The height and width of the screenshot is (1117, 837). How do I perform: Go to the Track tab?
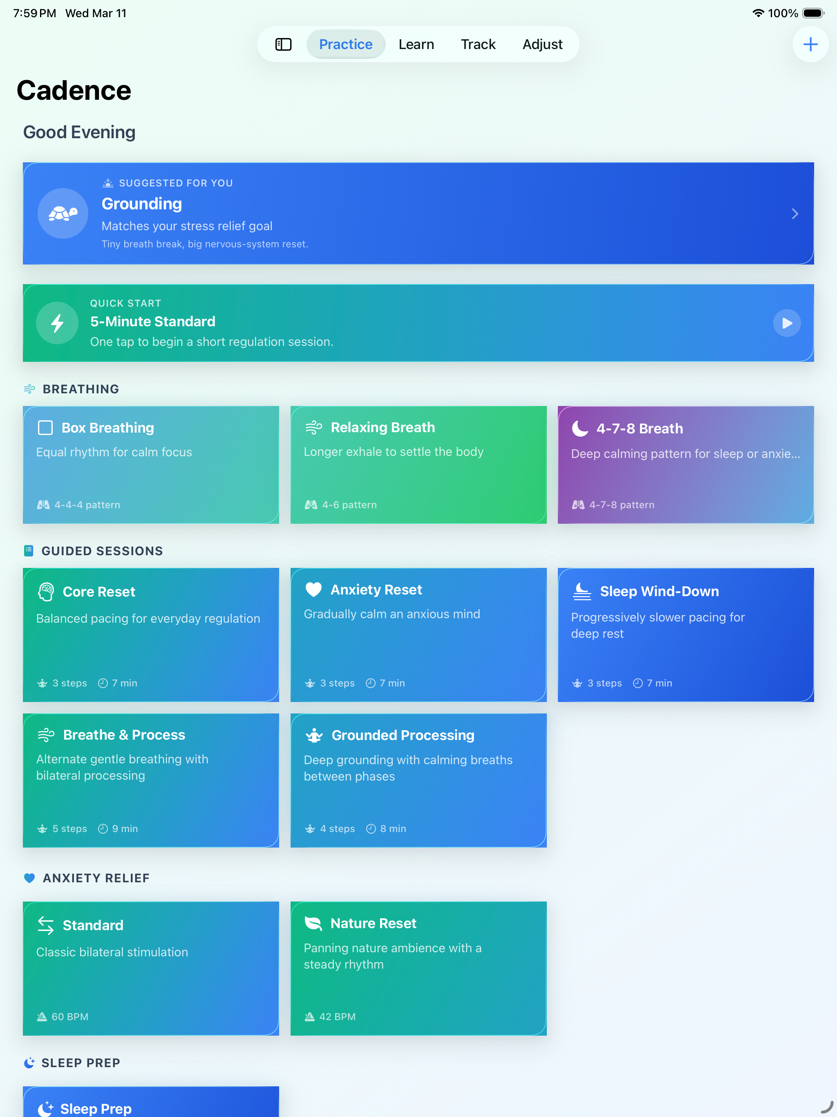(478, 45)
